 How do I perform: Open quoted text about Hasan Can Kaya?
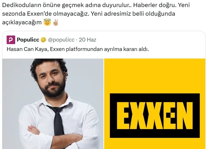click(78, 49)
